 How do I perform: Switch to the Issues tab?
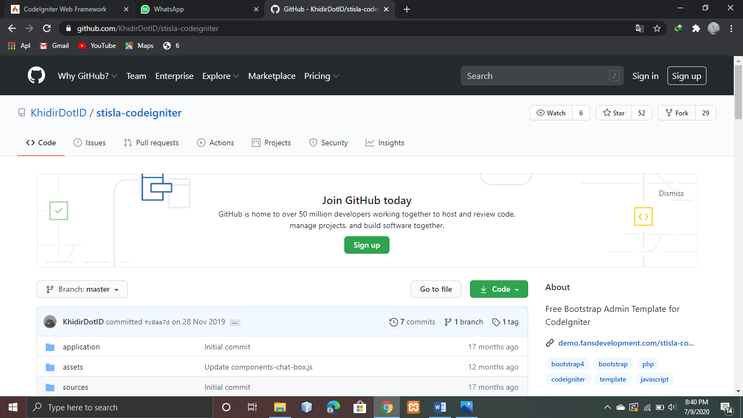90,143
